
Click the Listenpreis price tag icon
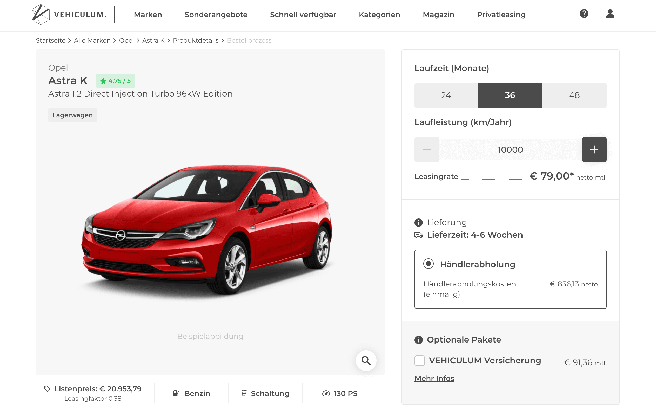[x=47, y=389]
